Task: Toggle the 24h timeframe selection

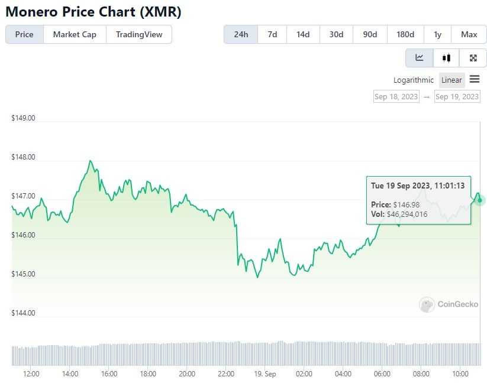Action: click(240, 34)
